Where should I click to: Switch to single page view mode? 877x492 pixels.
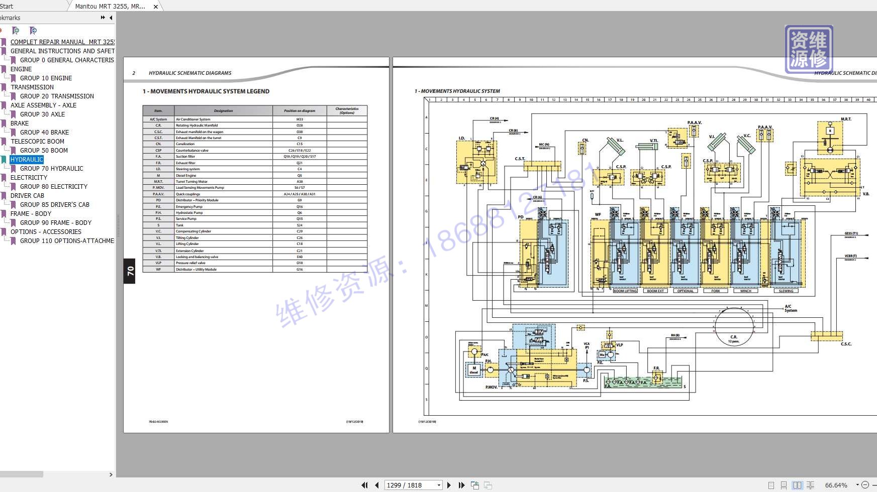[x=771, y=485]
